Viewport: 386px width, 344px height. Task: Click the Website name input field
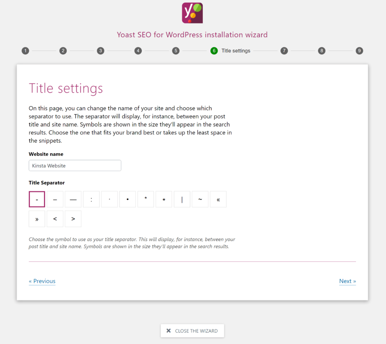[x=75, y=165]
